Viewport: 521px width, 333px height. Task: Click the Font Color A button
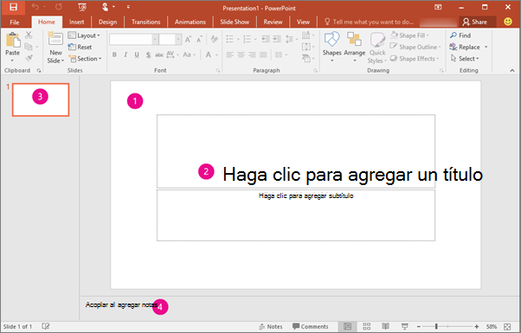click(x=209, y=54)
